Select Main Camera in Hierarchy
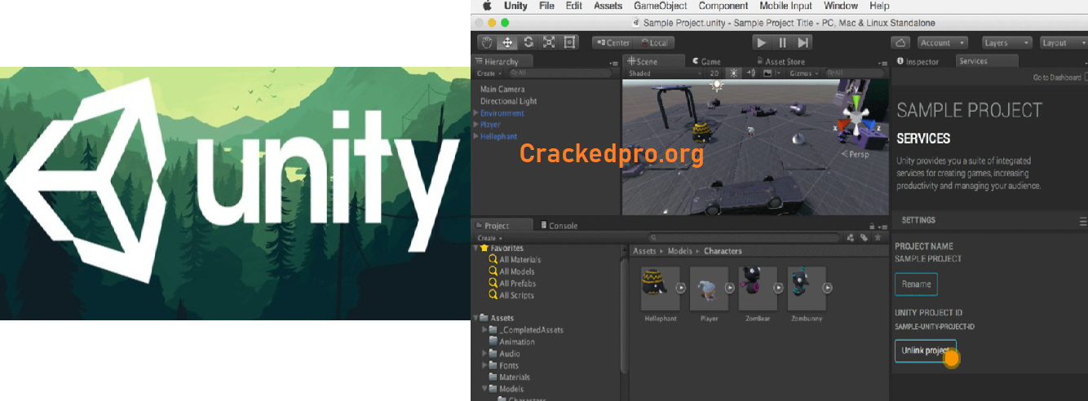The image size is (1088, 401). click(502, 90)
